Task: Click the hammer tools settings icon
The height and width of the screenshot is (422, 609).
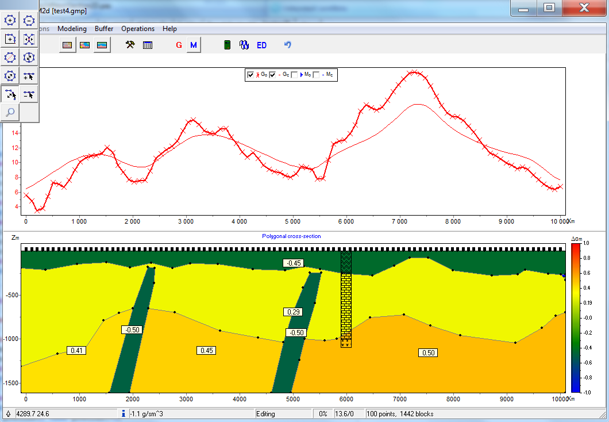Action: [x=130, y=45]
